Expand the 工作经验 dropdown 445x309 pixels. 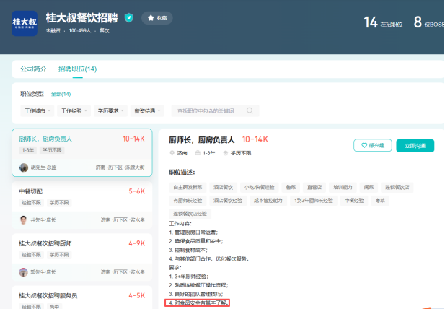tap(74, 110)
